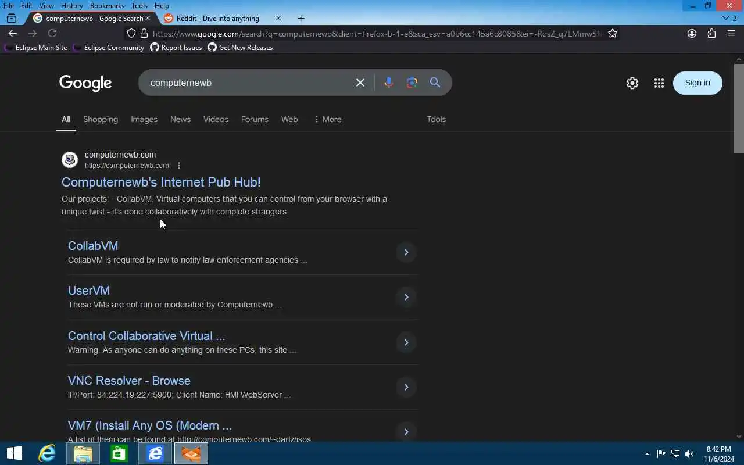Screen dimensions: 744x465
Task: Open the UserVM link
Action: point(89,291)
